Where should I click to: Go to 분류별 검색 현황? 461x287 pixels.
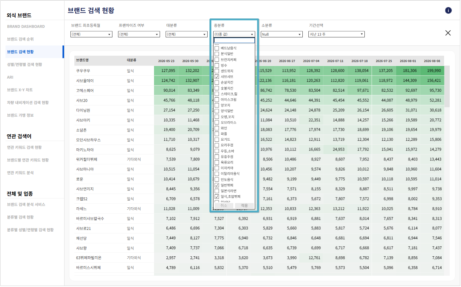click(20, 217)
